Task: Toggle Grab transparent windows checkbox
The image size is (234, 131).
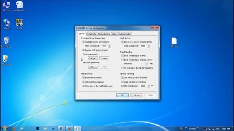Action: [122, 82]
